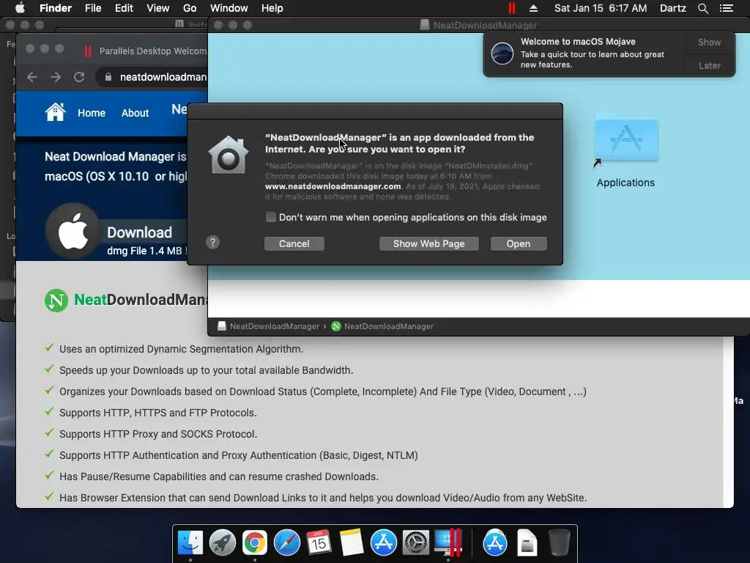
Task: Click the Download dmg link
Action: (139, 232)
